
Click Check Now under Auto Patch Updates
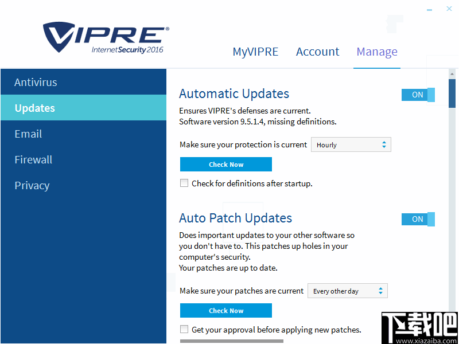225,310
